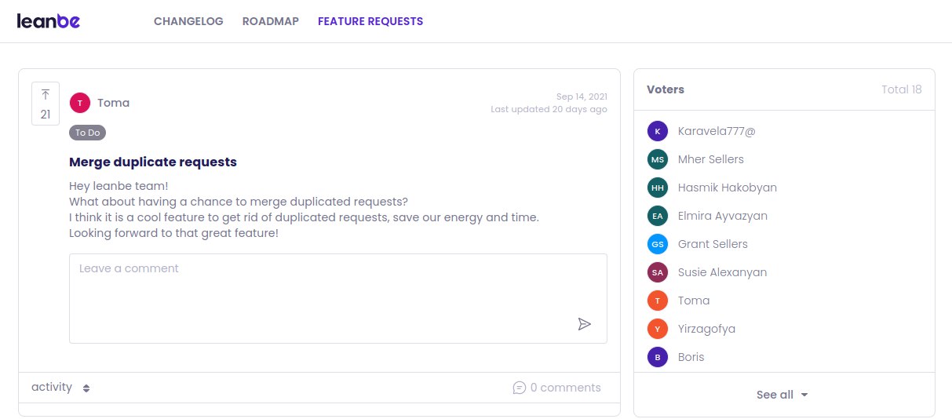Send the comment with the paper plane icon
952x419 pixels.
[x=584, y=324]
